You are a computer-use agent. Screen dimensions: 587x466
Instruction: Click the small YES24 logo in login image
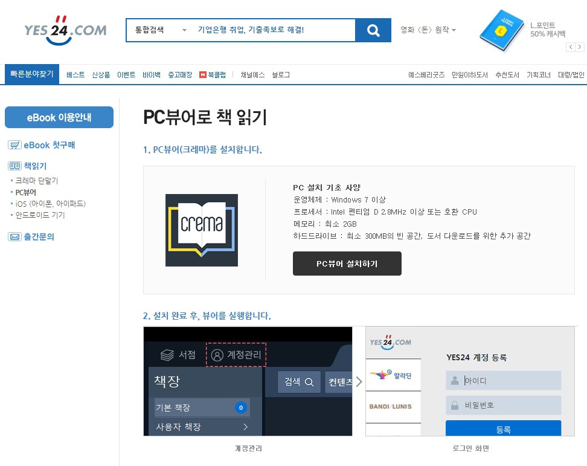(x=391, y=342)
